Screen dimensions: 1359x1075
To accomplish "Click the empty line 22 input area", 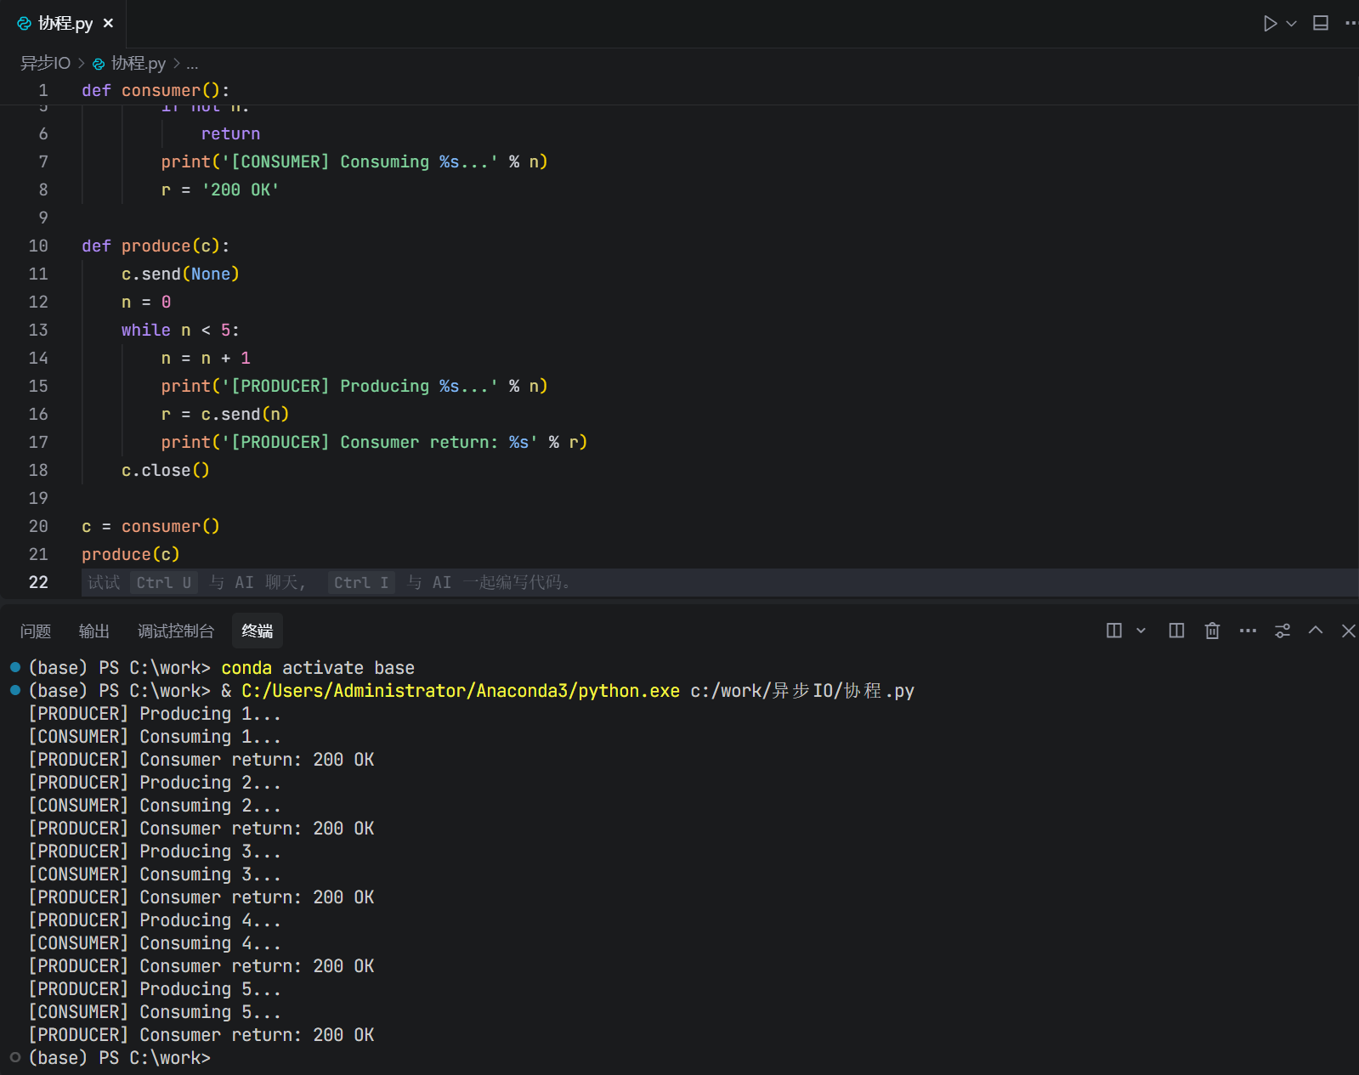I will click(719, 582).
